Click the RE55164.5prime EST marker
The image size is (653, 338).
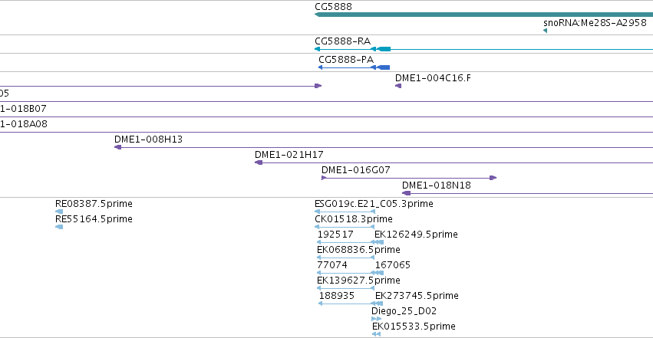click(x=59, y=227)
